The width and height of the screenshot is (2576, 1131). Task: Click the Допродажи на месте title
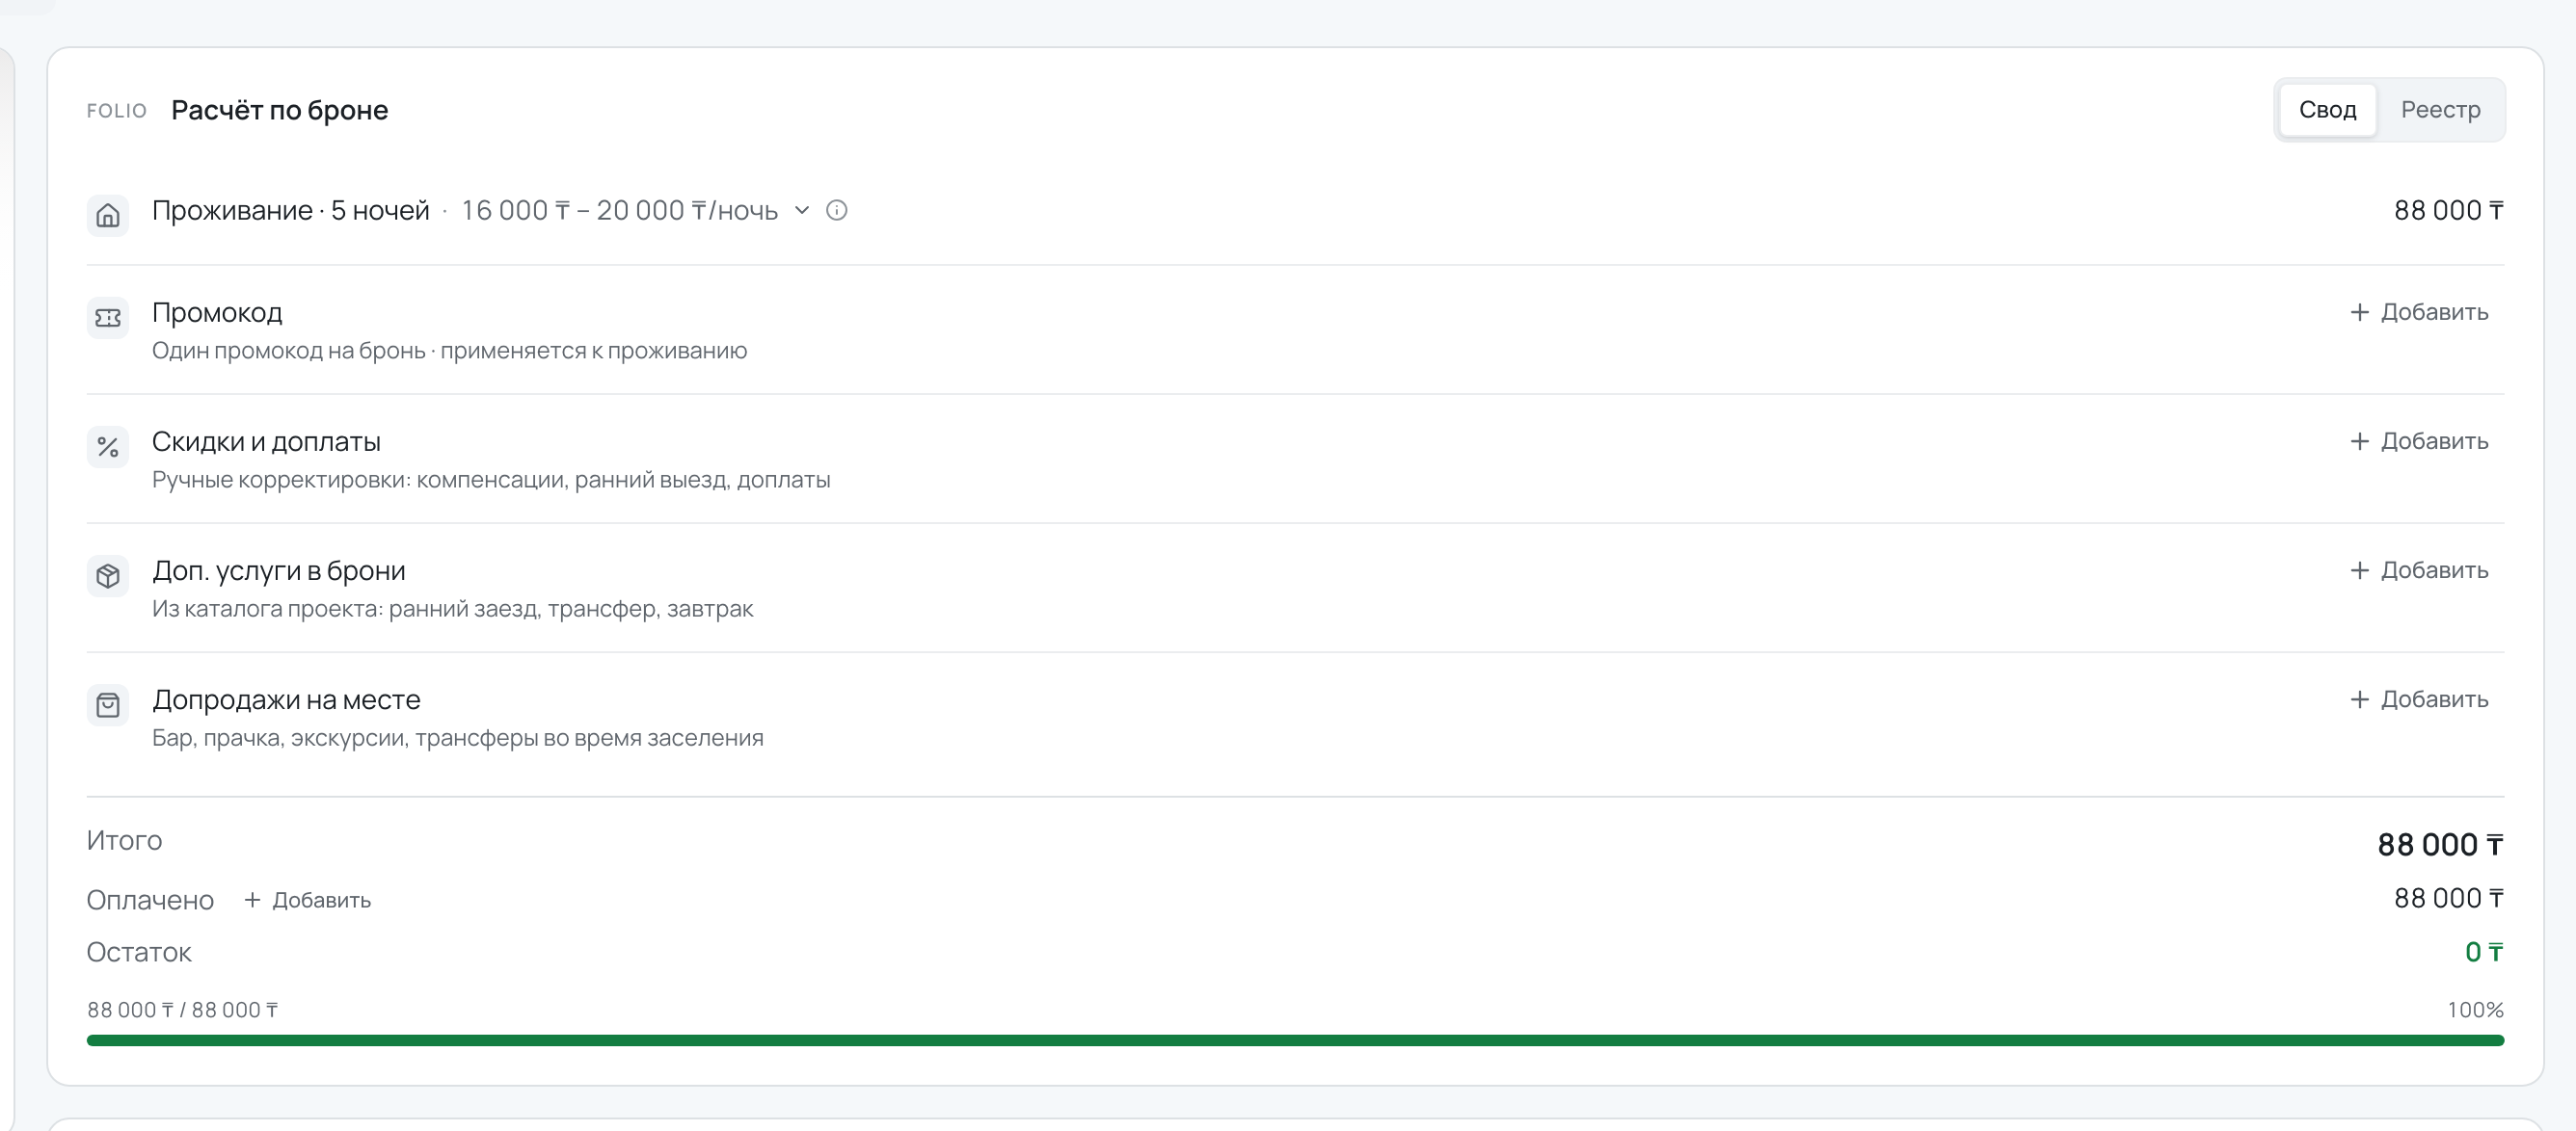[x=286, y=698]
